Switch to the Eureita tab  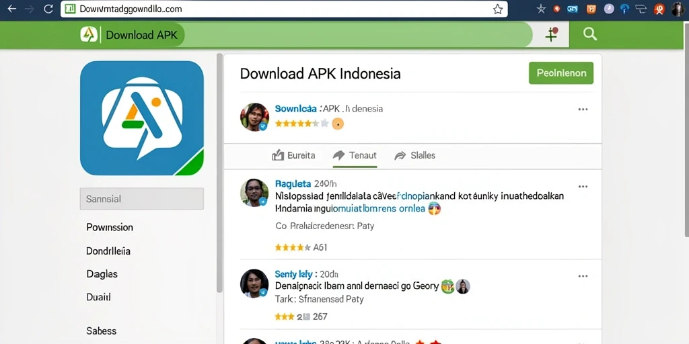pyautogui.click(x=293, y=155)
